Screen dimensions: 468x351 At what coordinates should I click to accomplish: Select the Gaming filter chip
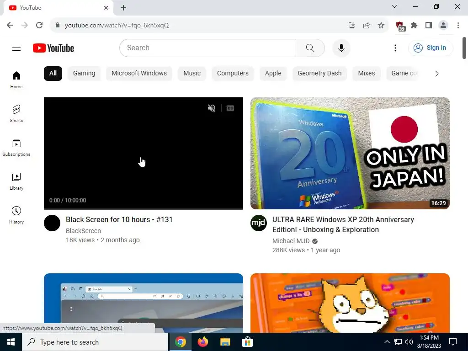[x=84, y=74]
